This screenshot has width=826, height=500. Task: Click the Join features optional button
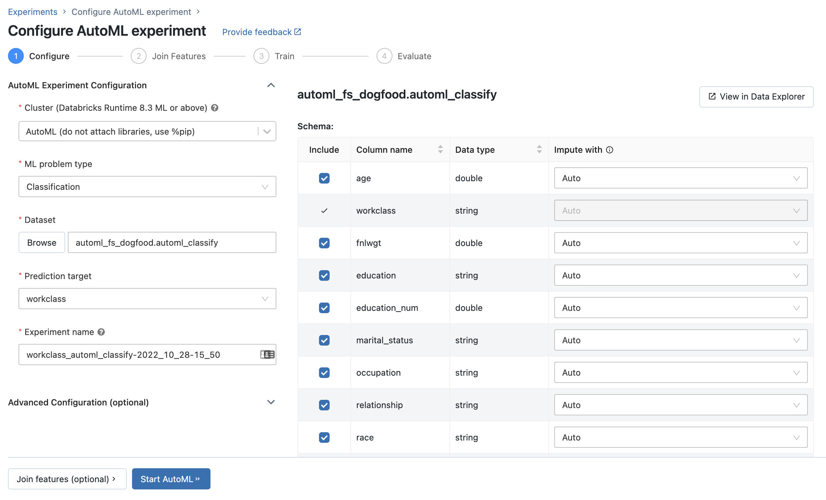[x=67, y=479]
